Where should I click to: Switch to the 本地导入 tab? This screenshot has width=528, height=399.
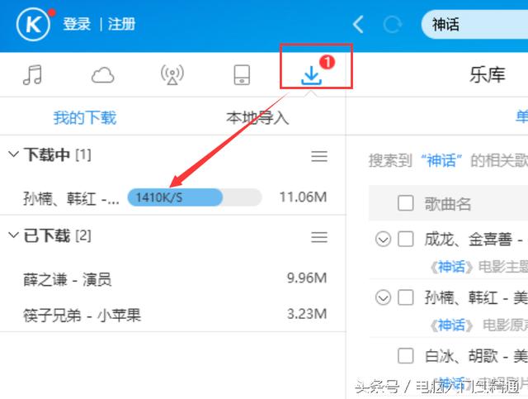(x=257, y=118)
